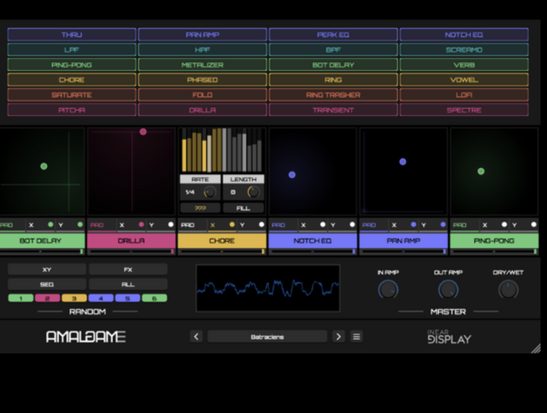Viewport: 547px width, 413px height.
Task: Open the PING-PONG slot effect selector
Action: point(494,240)
